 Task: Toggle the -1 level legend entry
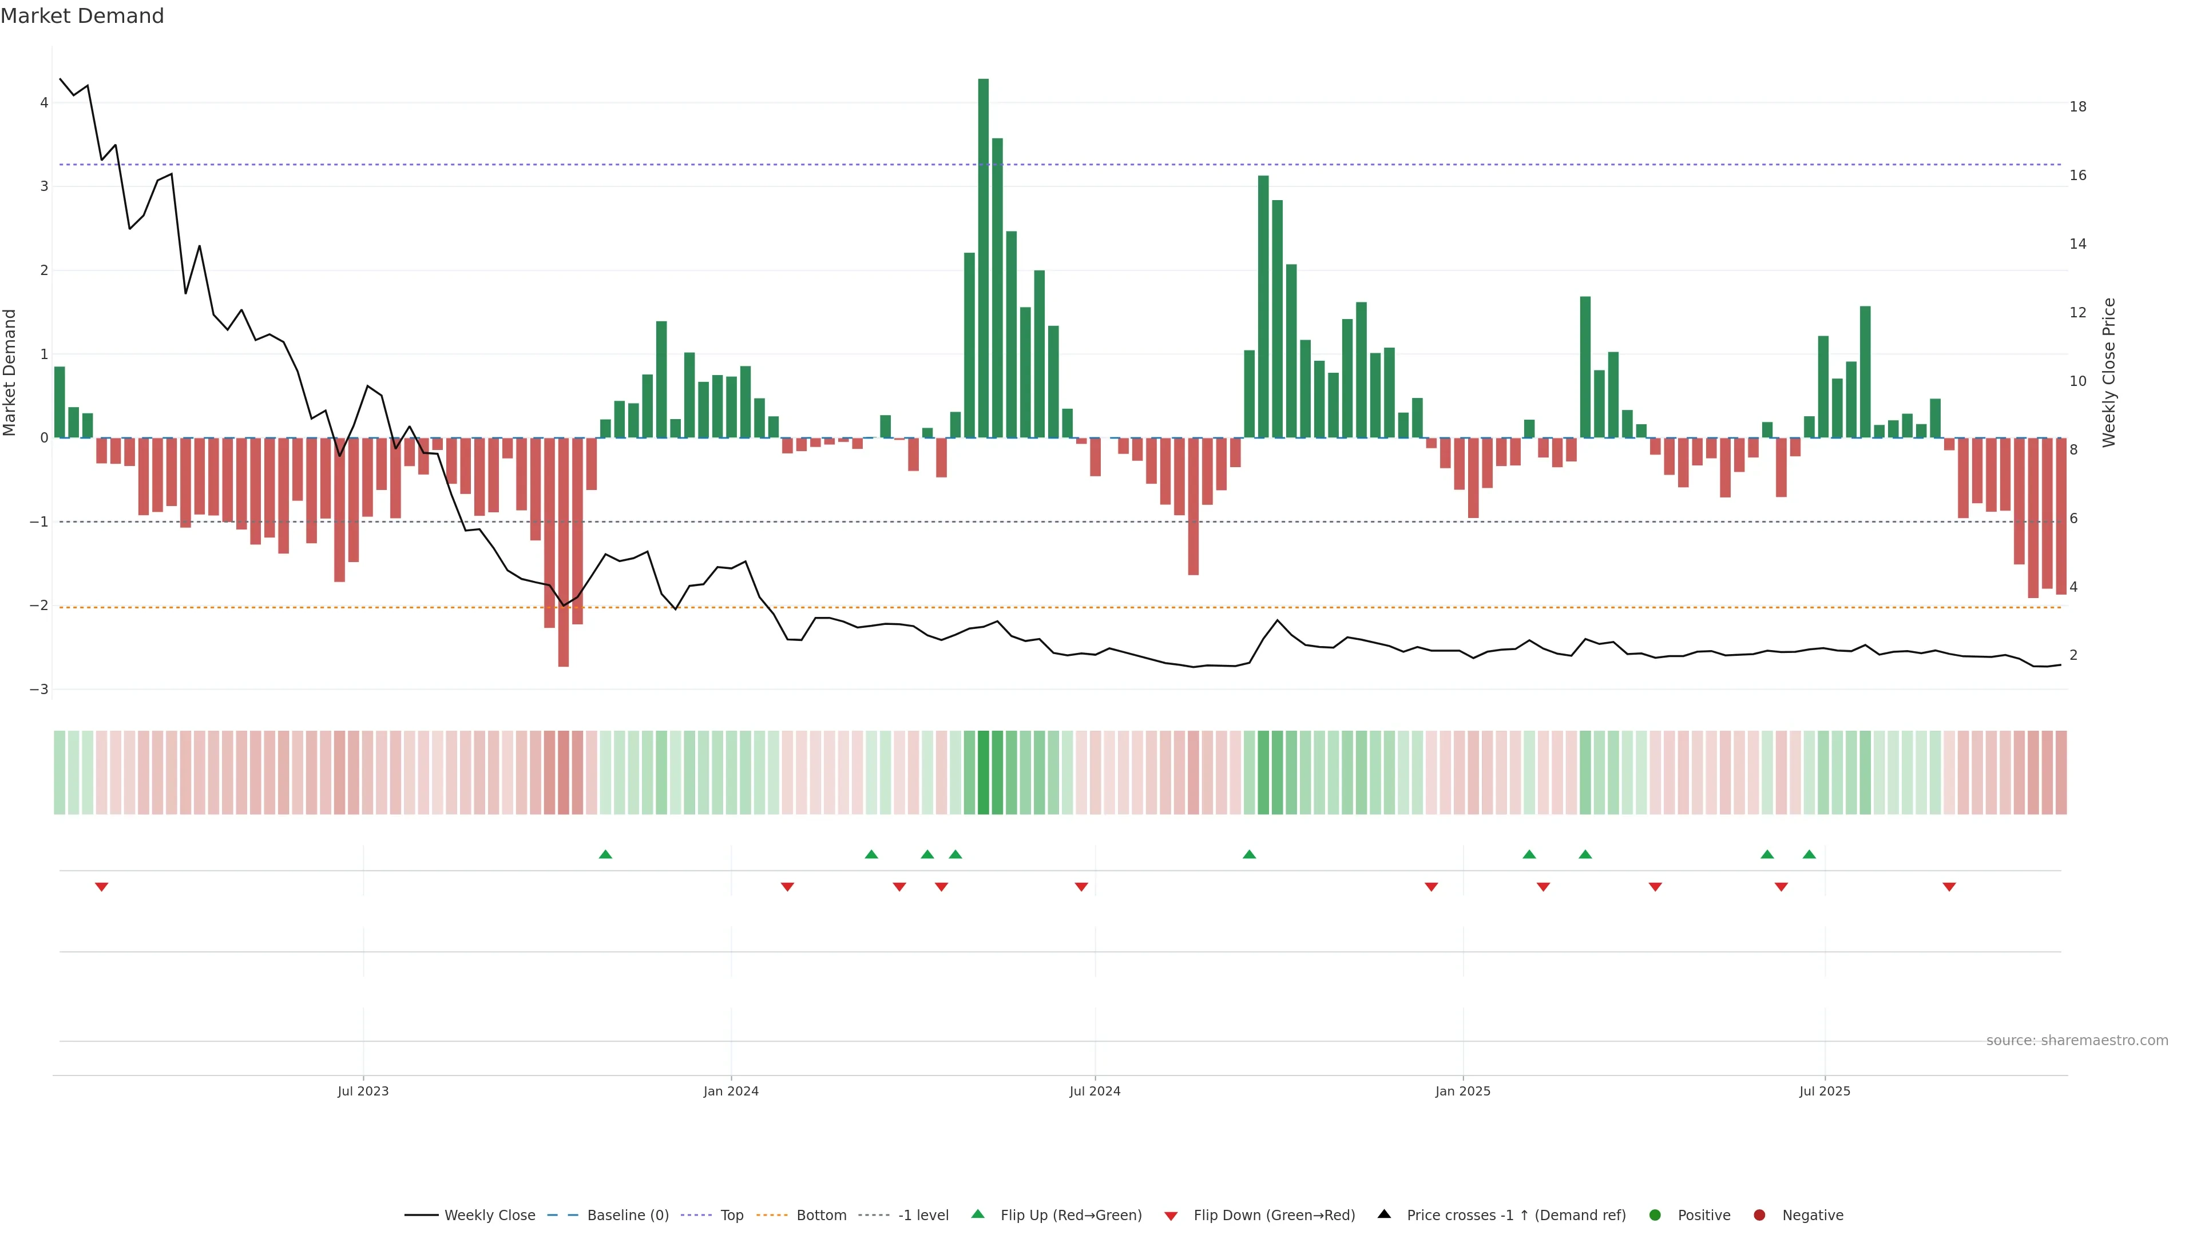923,1214
